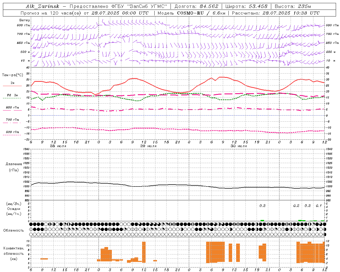Click the '500 м' wind level label
Viewport: 340px width, 272px height.
click(25, 52)
